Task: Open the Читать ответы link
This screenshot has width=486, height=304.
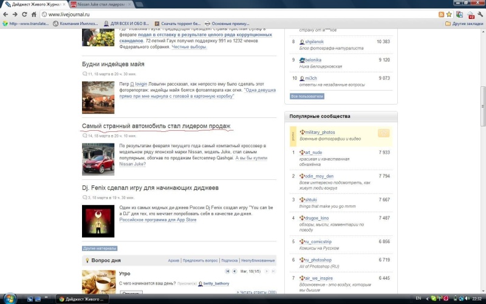Action: (256, 292)
